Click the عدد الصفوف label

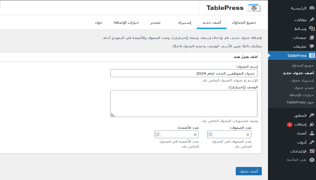(x=241, y=127)
